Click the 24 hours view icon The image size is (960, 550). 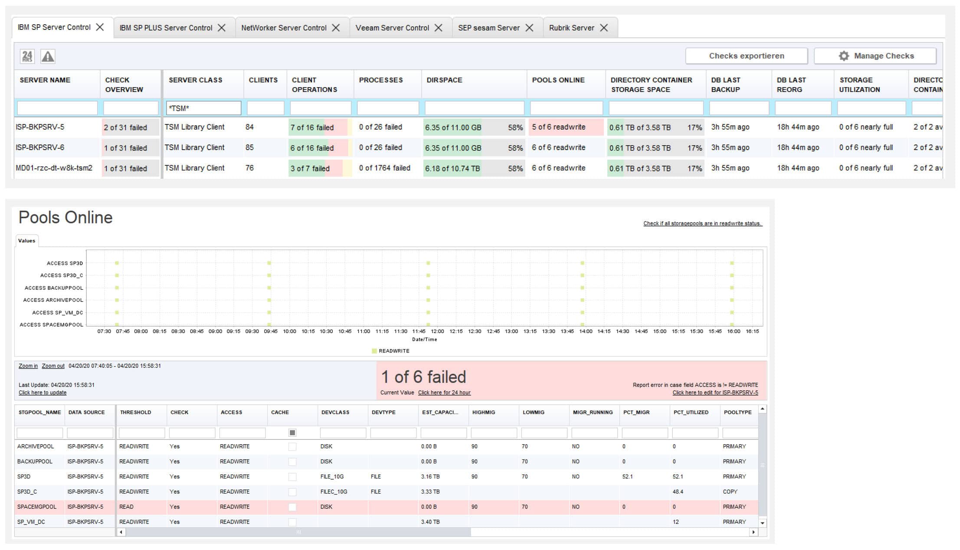27,56
